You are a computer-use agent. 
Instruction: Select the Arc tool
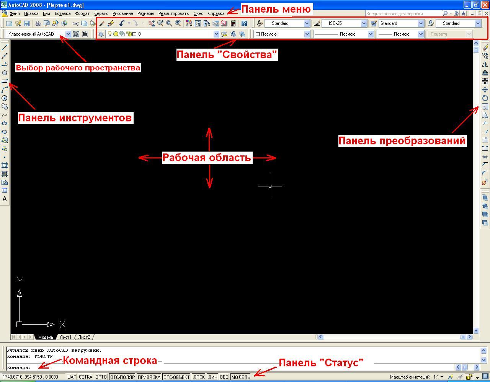[5, 90]
